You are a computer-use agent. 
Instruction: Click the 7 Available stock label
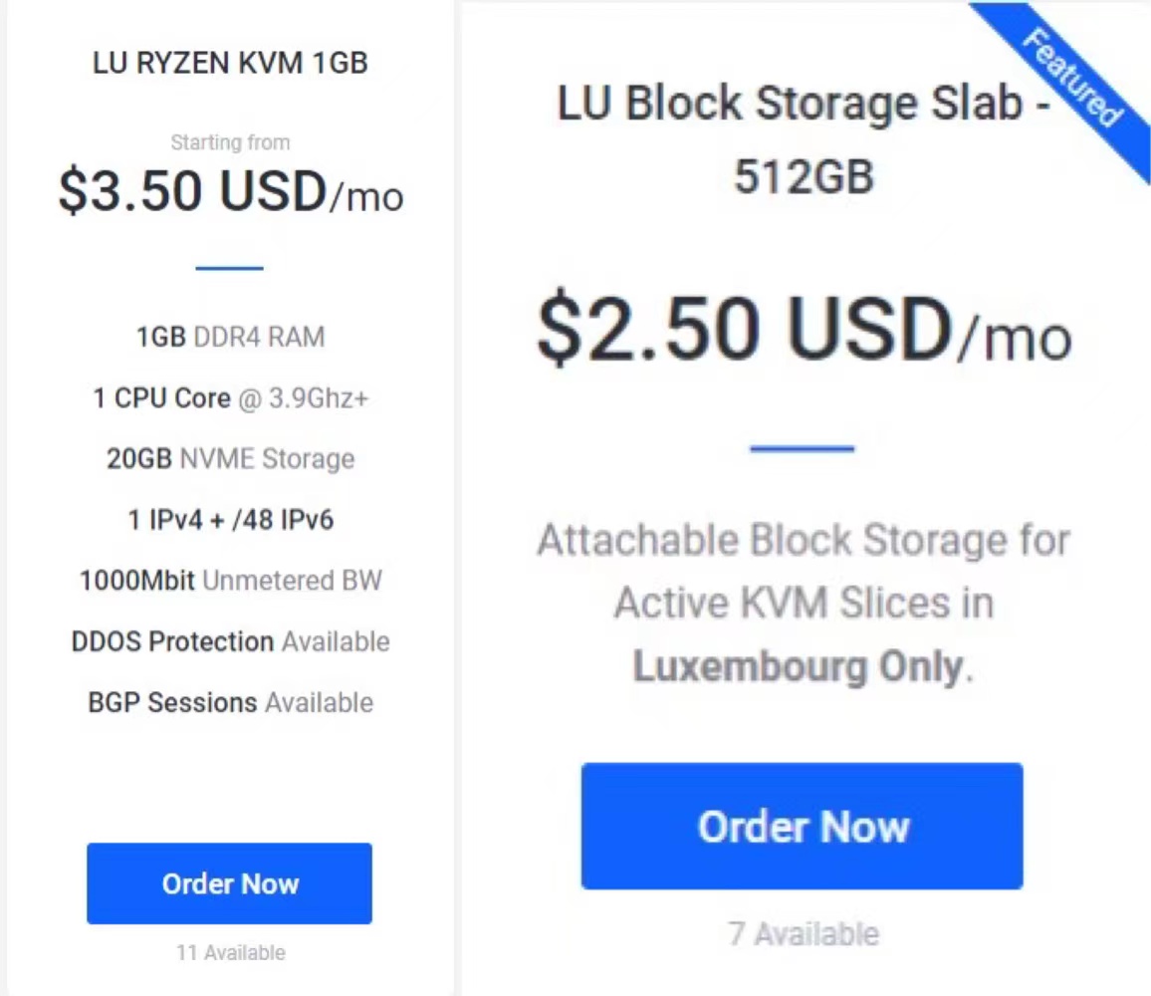[804, 934]
